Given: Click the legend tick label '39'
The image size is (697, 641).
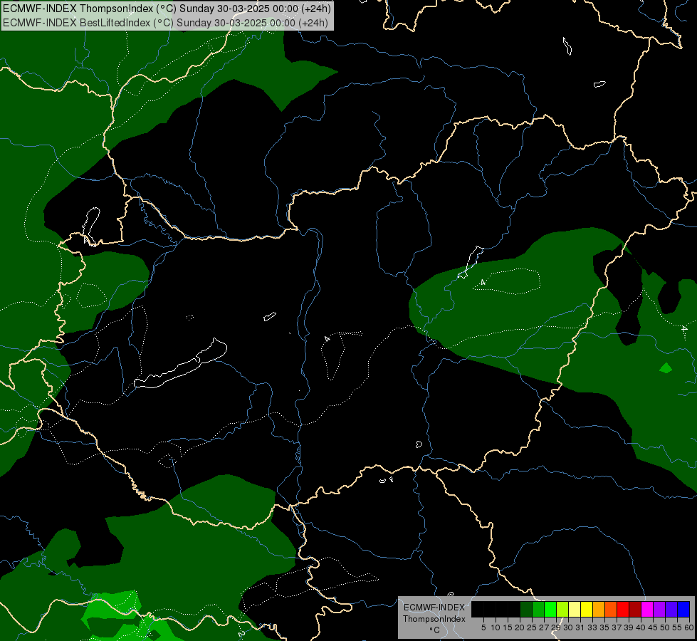Looking at the screenshot, I should click(x=629, y=627).
